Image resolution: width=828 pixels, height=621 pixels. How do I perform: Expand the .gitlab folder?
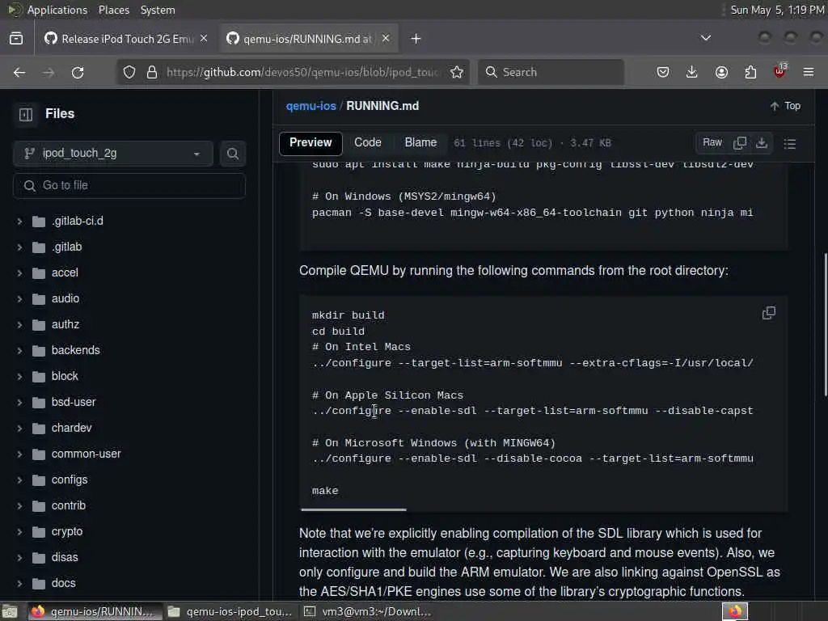pos(19,247)
